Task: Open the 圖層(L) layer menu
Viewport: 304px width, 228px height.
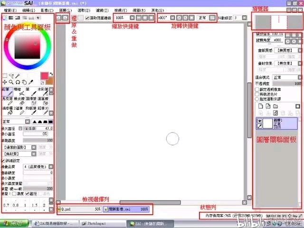Action: click(66, 10)
